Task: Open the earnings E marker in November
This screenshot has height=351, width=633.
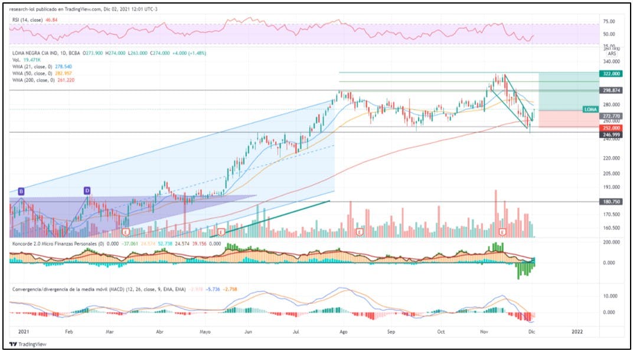Action: pos(503,232)
